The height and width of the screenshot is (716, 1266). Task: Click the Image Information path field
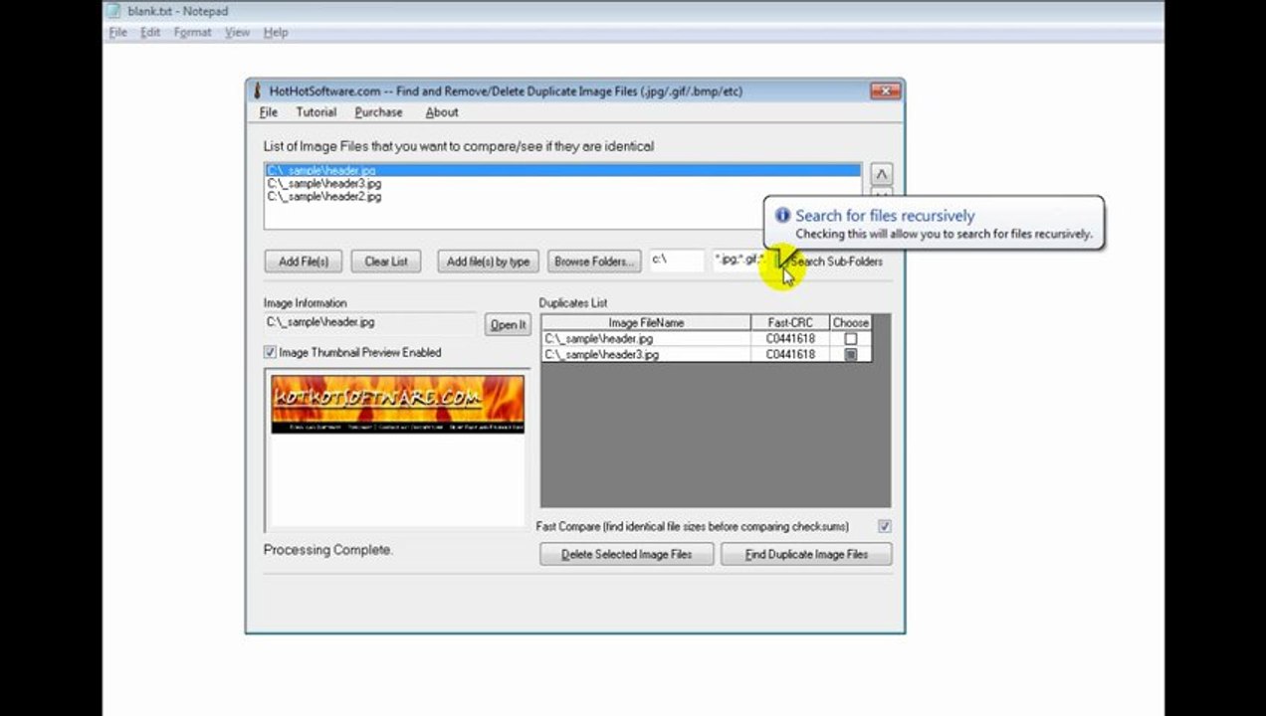pyautogui.click(x=369, y=323)
